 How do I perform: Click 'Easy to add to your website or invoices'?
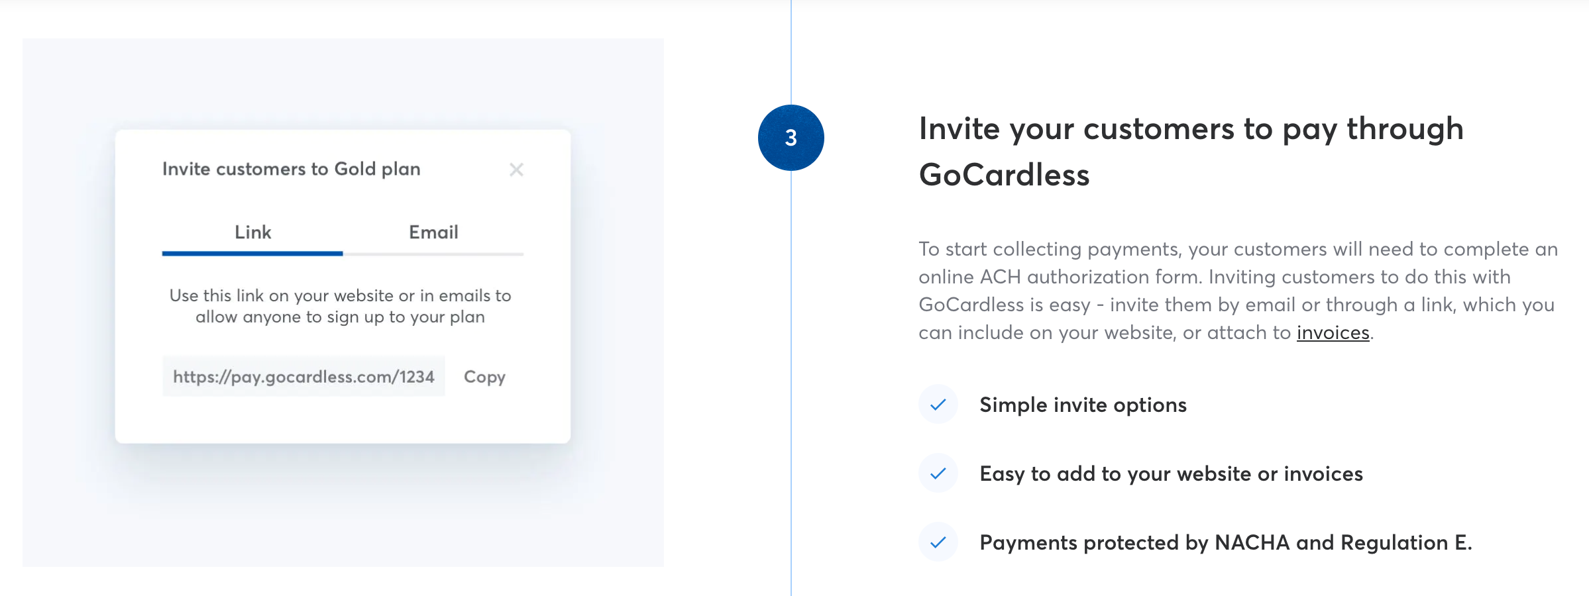[x=1171, y=473]
